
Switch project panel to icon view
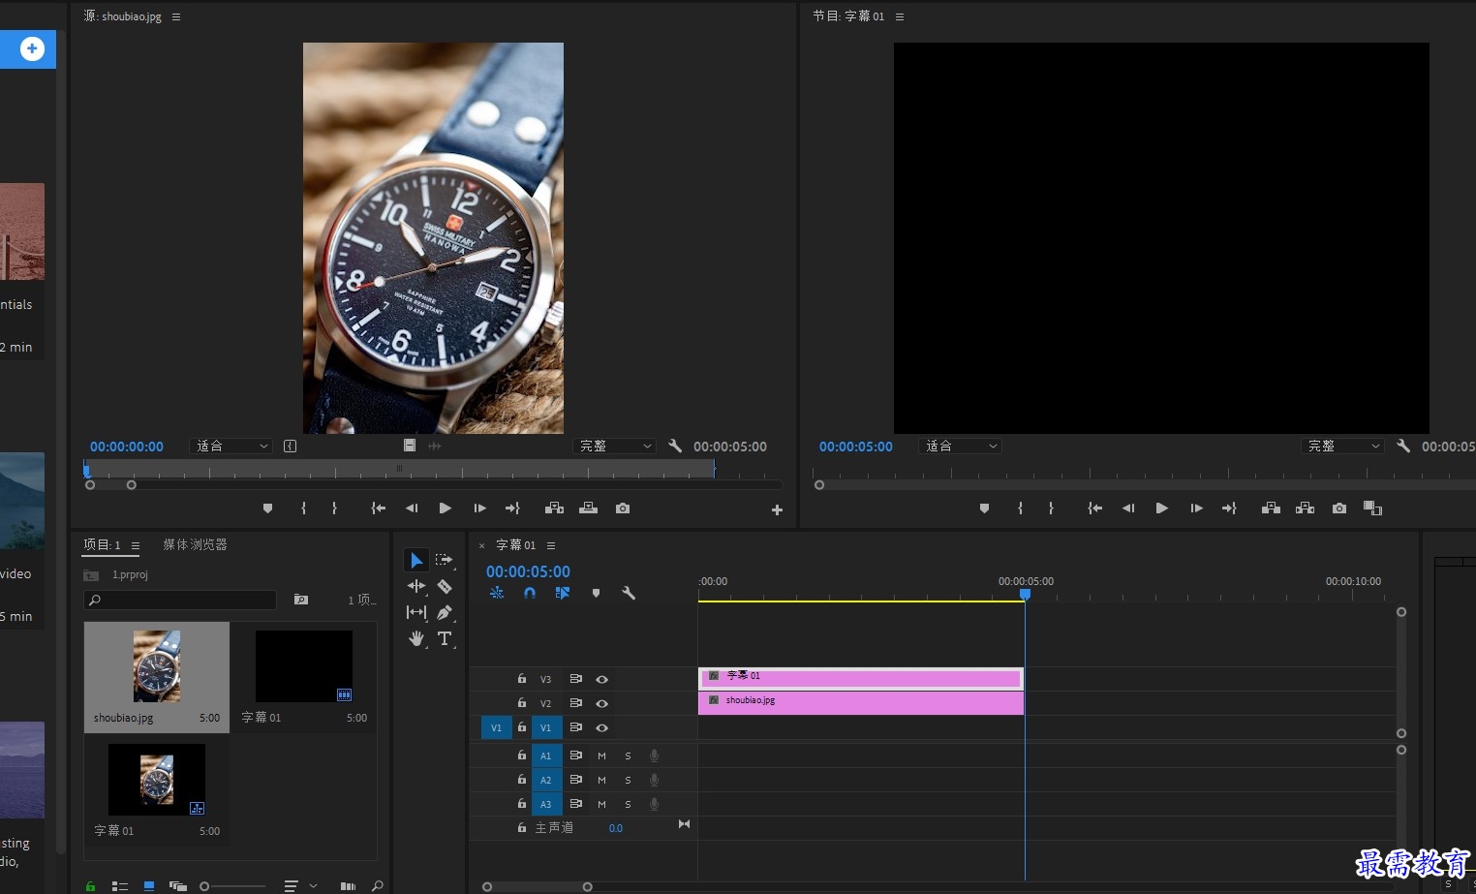[149, 886]
